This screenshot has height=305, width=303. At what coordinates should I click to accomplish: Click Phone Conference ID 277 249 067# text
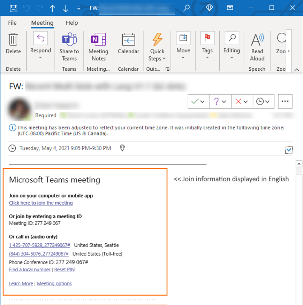(48, 262)
